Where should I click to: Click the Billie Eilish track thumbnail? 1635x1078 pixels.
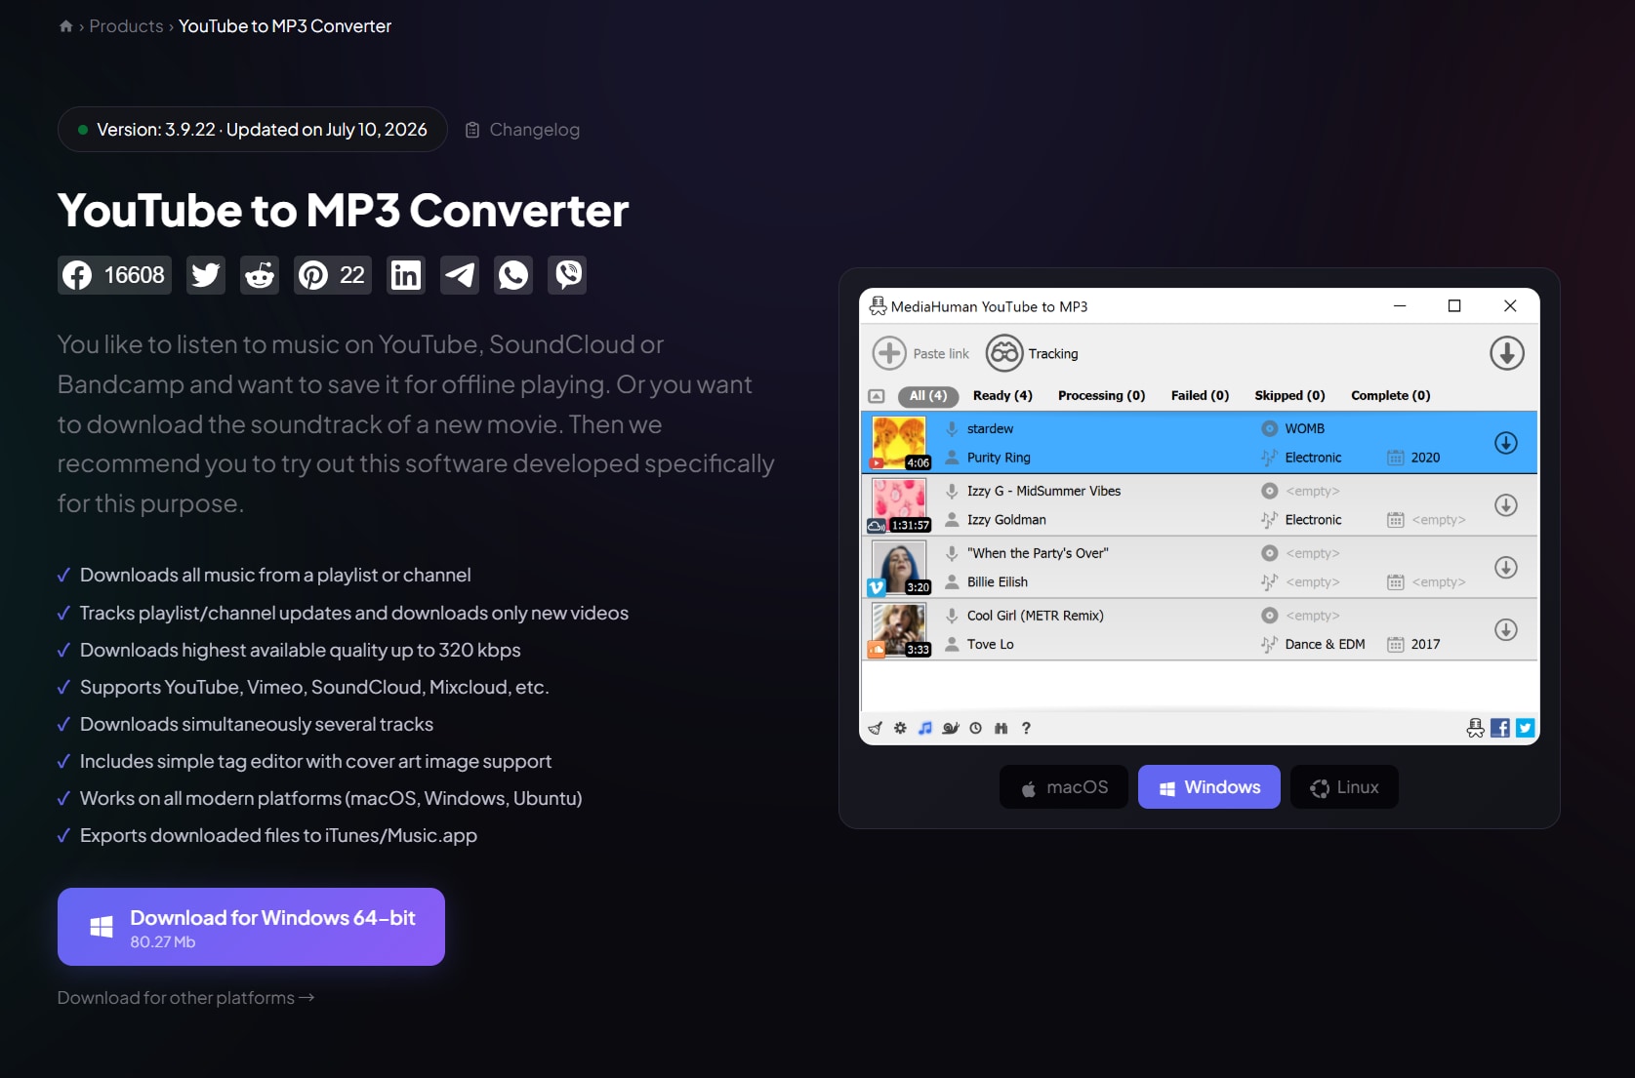pos(899,568)
